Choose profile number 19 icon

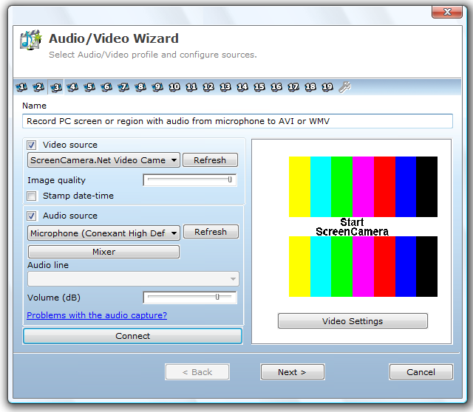coord(327,87)
